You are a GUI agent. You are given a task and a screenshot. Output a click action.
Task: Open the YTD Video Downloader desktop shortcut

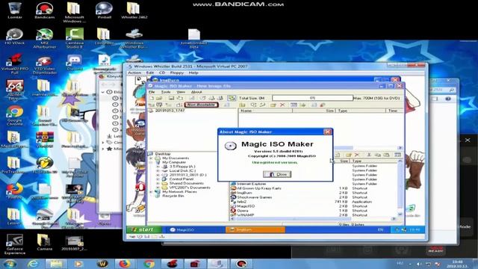[45, 64]
